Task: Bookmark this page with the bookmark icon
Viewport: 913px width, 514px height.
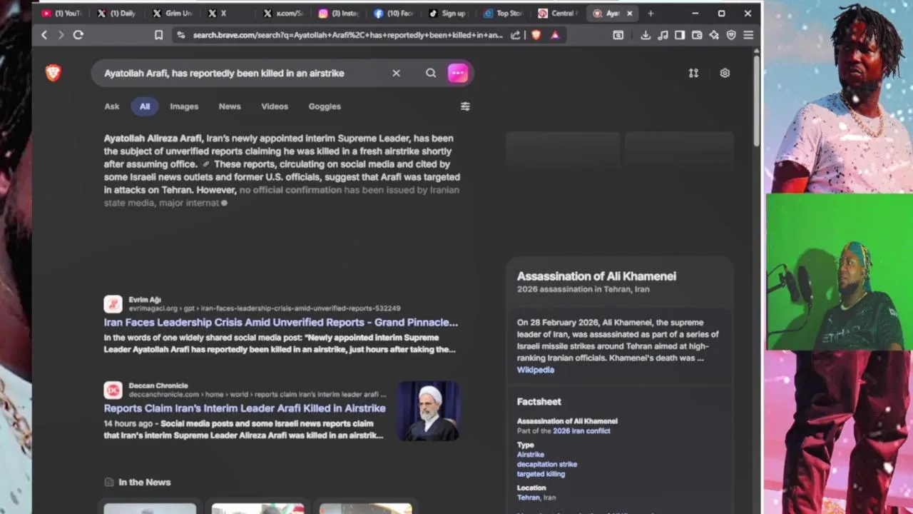Action: click(158, 35)
